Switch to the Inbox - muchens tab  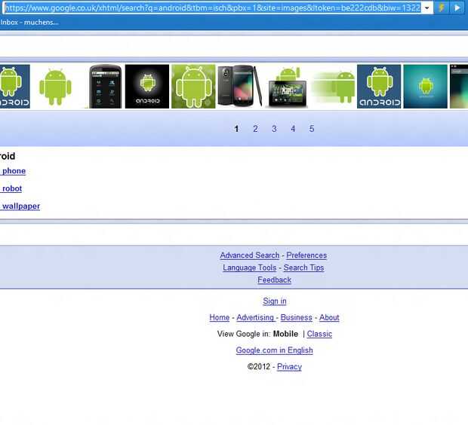click(29, 23)
